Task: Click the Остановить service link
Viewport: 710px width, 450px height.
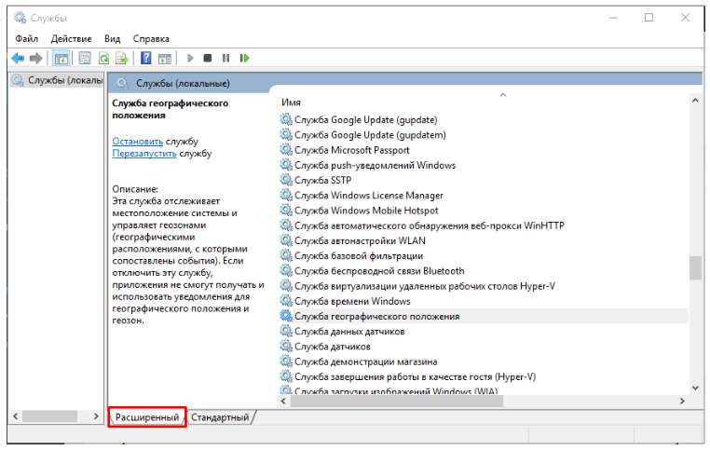Action: [x=138, y=141]
